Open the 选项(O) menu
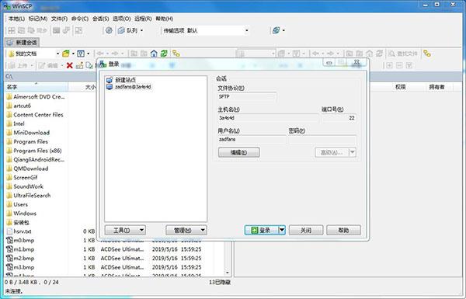This screenshot has width=466, height=299. coord(122,19)
